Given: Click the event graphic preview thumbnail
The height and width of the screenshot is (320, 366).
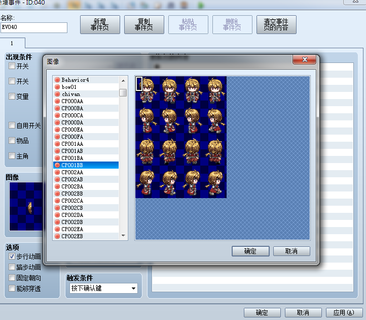Looking at the screenshot, I should [26, 207].
